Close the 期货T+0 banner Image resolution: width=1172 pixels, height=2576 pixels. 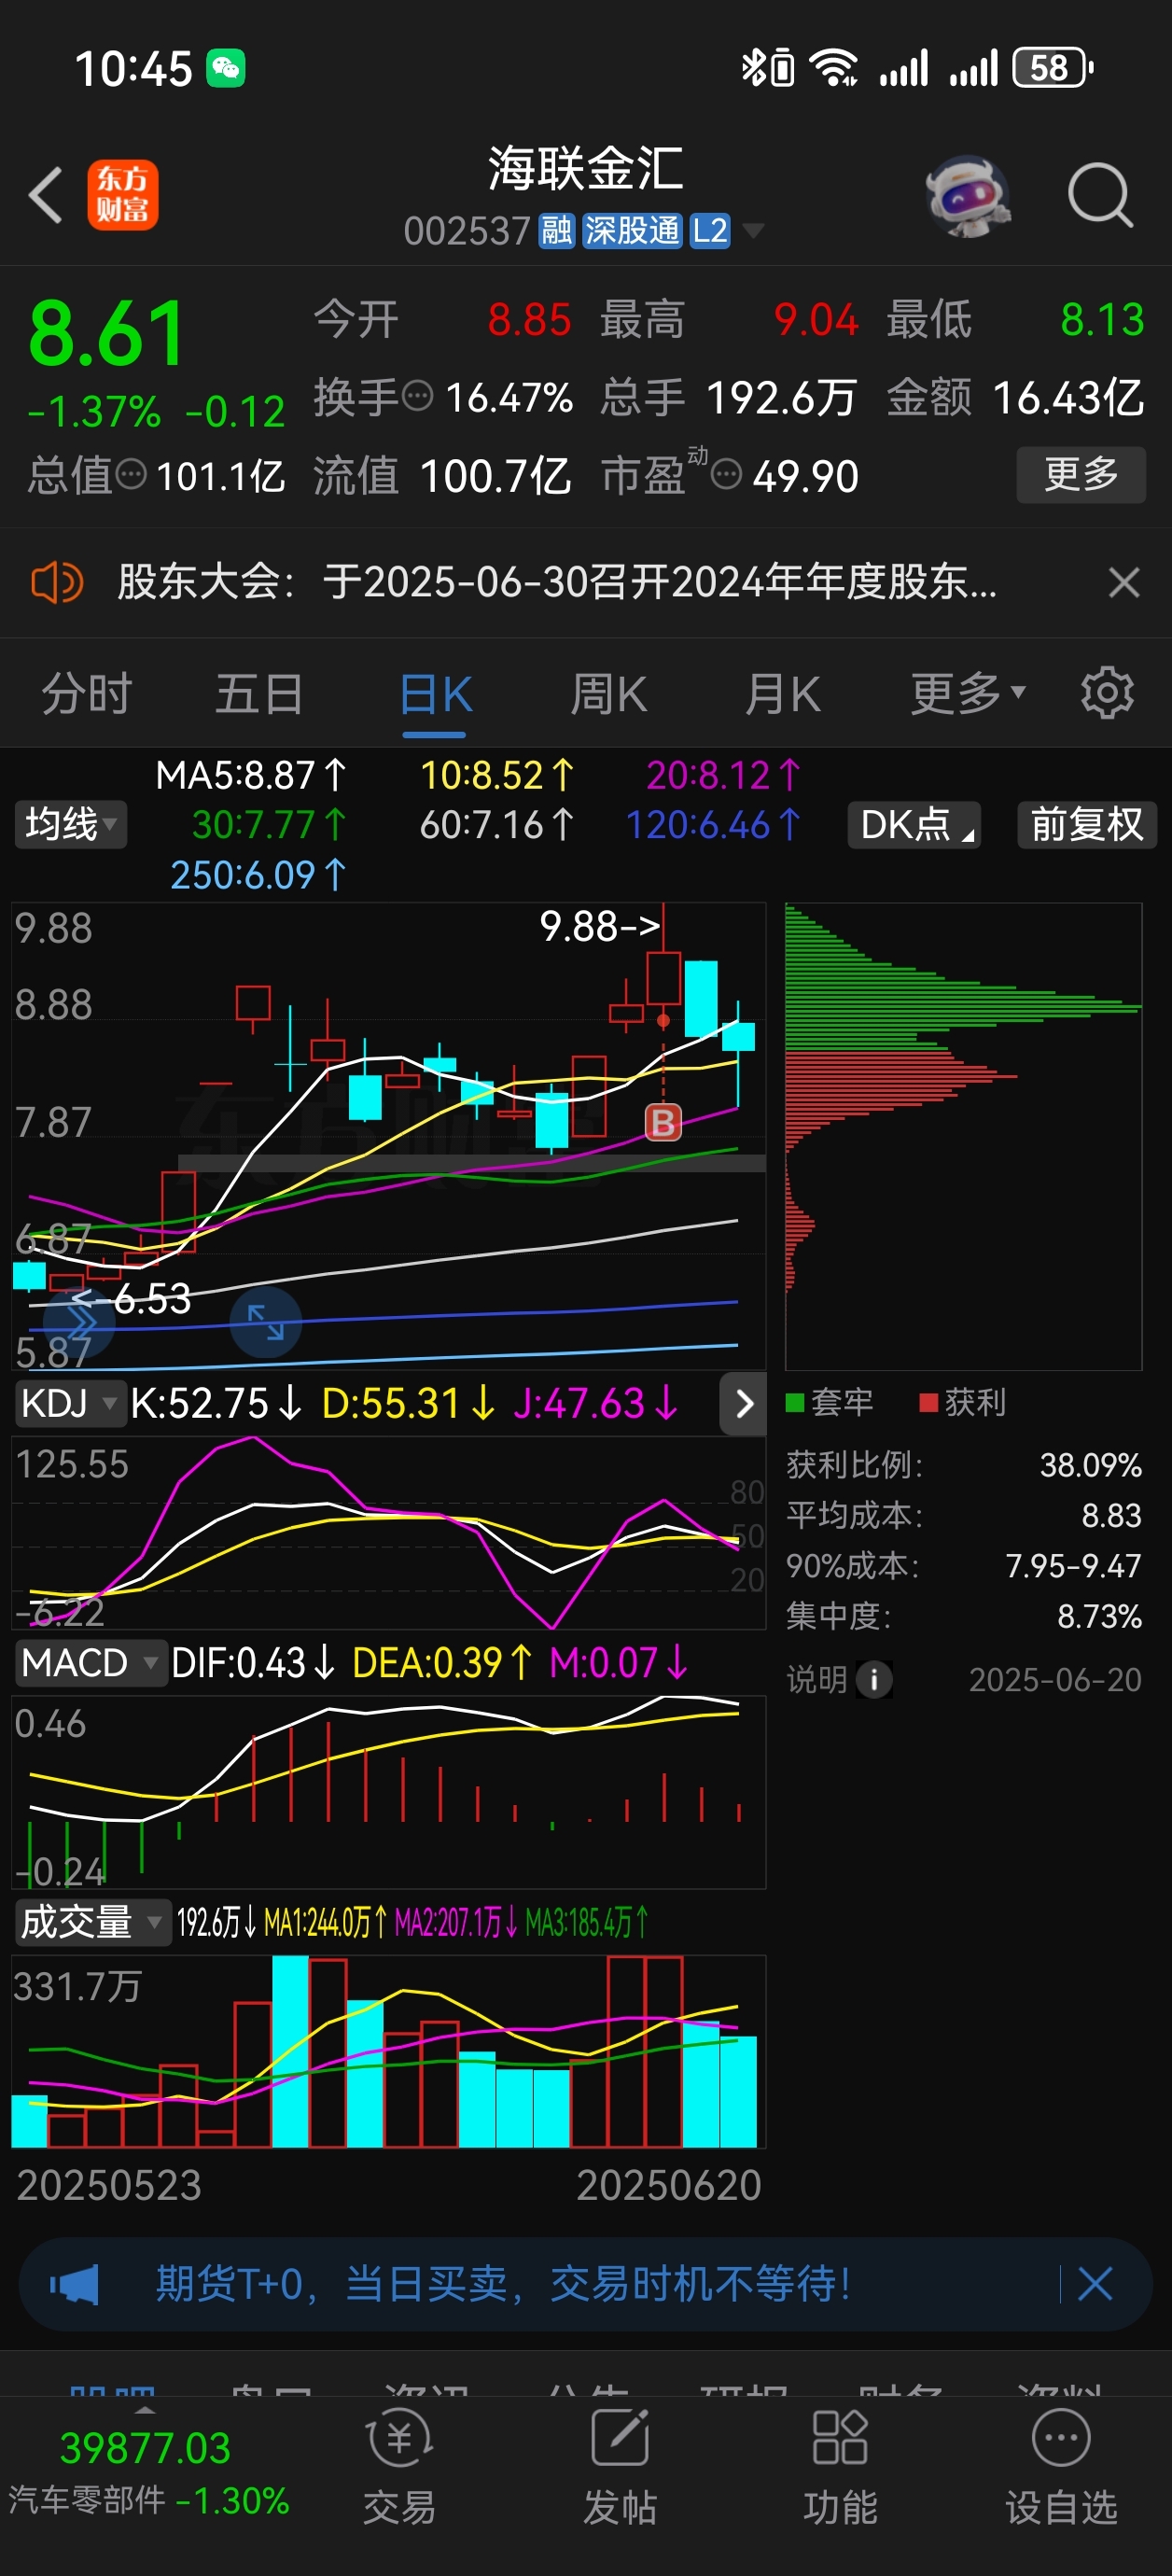(1095, 2285)
